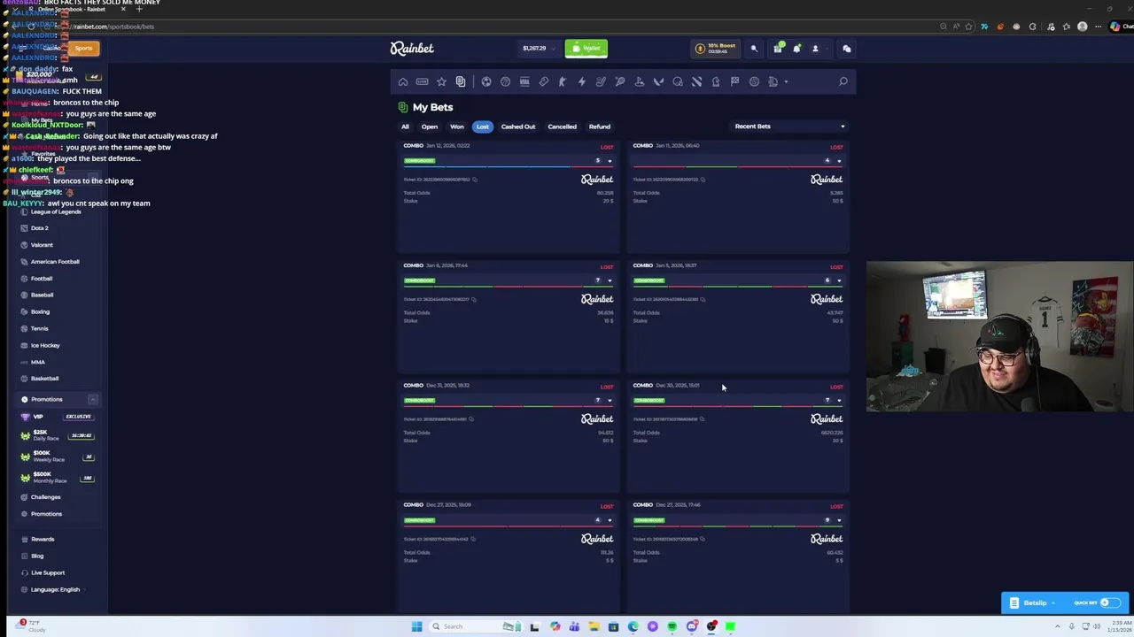
Task: Copy ticket ID of Jan 12 combo bet
Action: [475, 180]
